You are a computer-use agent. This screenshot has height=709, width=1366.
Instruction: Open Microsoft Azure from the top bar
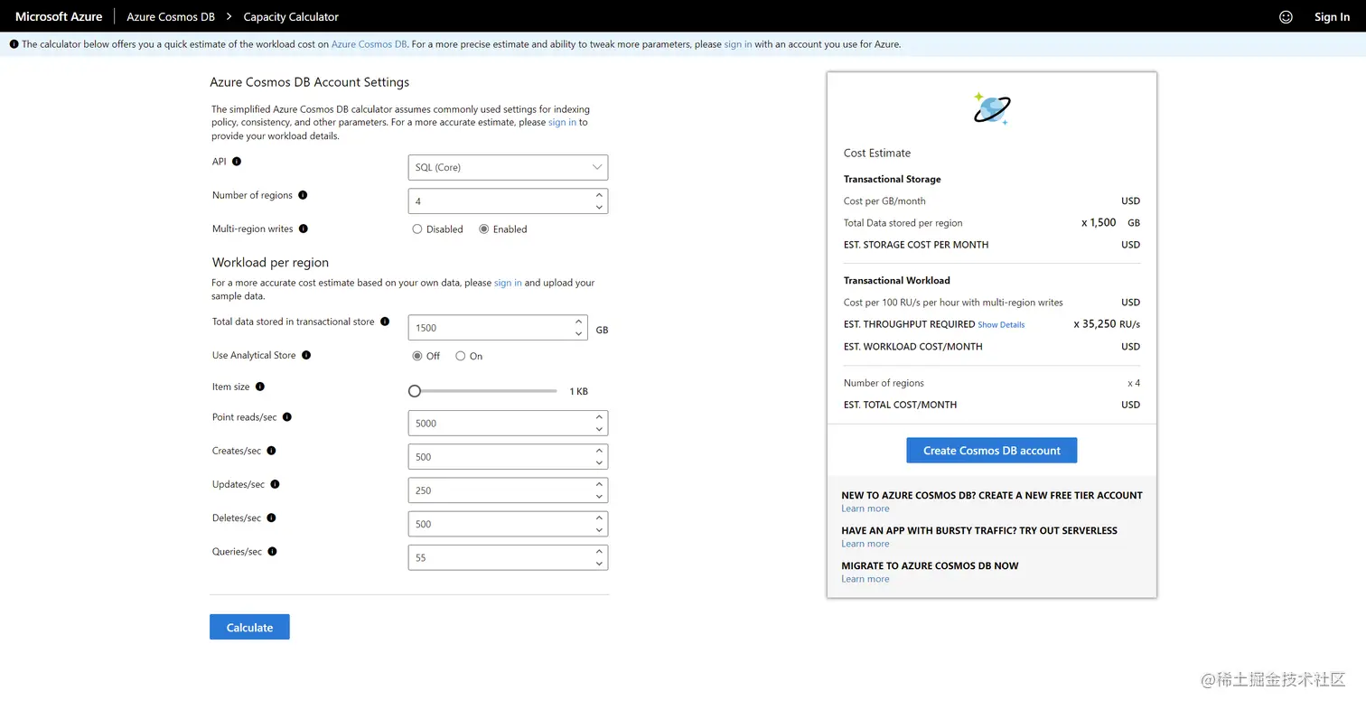coord(58,16)
